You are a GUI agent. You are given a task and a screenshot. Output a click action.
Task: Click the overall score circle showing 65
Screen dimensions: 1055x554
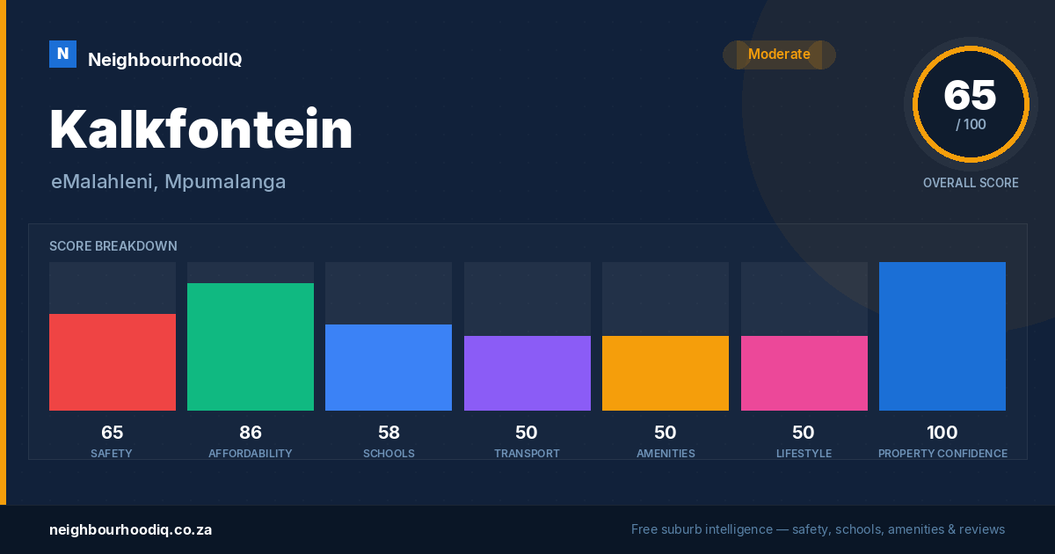coord(971,104)
